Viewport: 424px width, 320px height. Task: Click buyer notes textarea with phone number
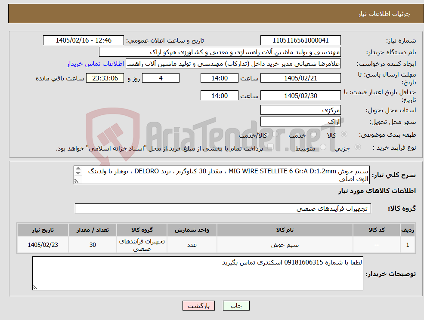pyautogui.click(x=198, y=273)
